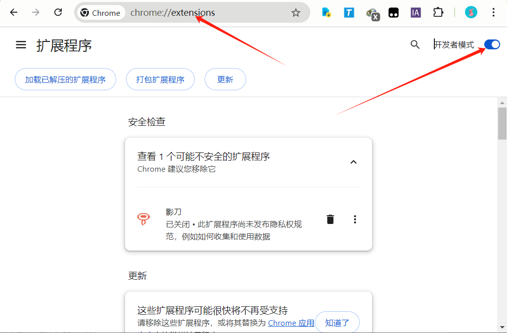Click the Chrome 建议您移除它 text
The height and width of the screenshot is (333, 507).
point(176,169)
